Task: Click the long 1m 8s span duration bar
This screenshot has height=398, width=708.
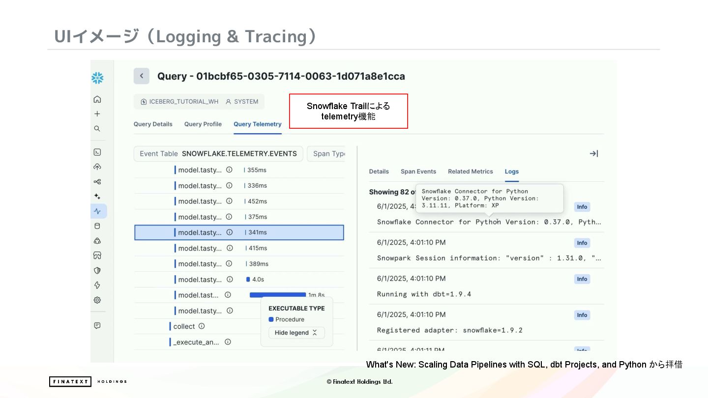Action: click(278, 295)
